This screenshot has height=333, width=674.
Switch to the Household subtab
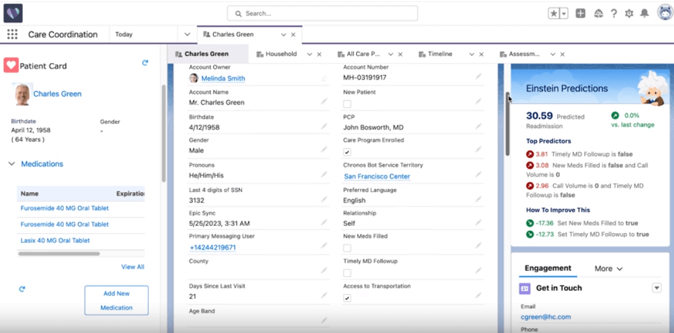click(281, 54)
